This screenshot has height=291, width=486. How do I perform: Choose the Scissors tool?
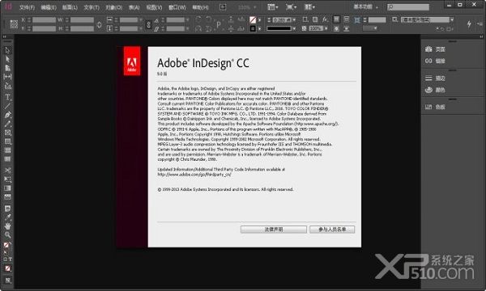pos(8,171)
